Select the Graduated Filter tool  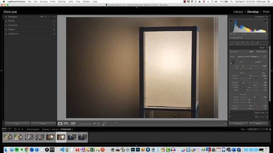(x=247, y=43)
